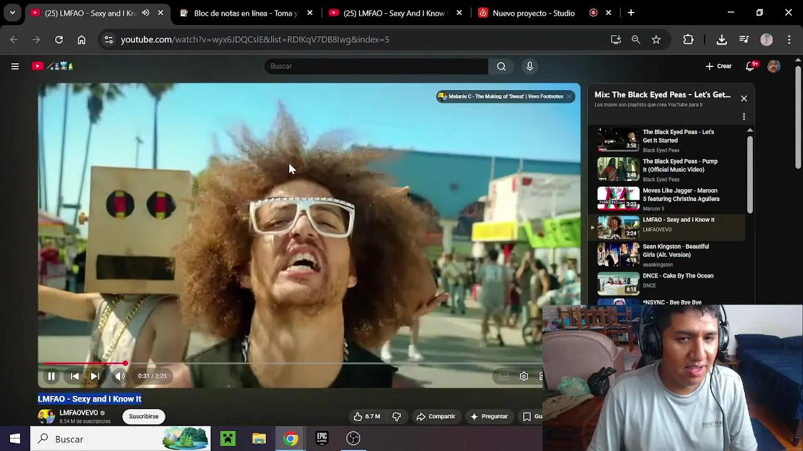The width and height of the screenshot is (803, 451).
Task: Switch to Nuevo proyecto - Studio tab
Action: tap(545, 13)
